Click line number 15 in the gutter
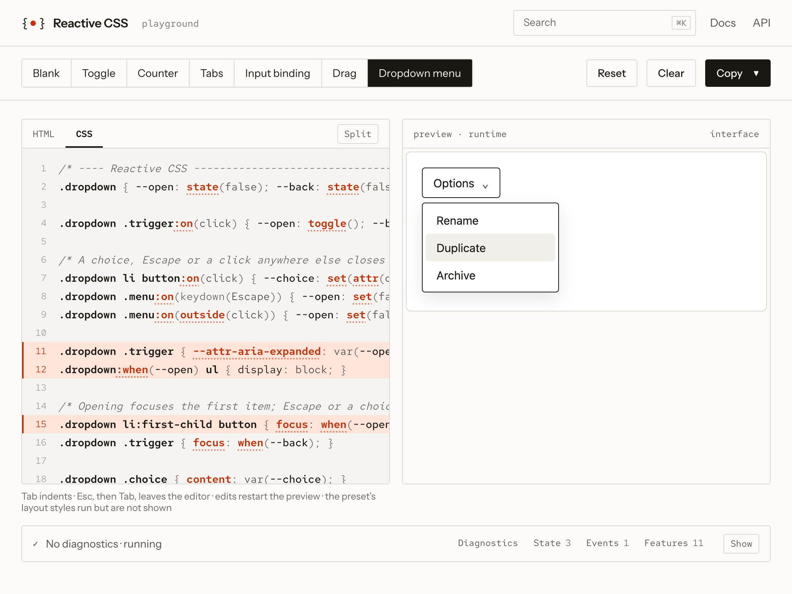The image size is (792, 594). coord(41,424)
